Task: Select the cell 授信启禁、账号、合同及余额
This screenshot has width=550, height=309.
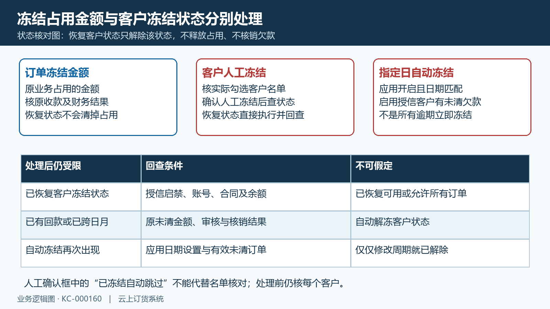Action: 246,197
